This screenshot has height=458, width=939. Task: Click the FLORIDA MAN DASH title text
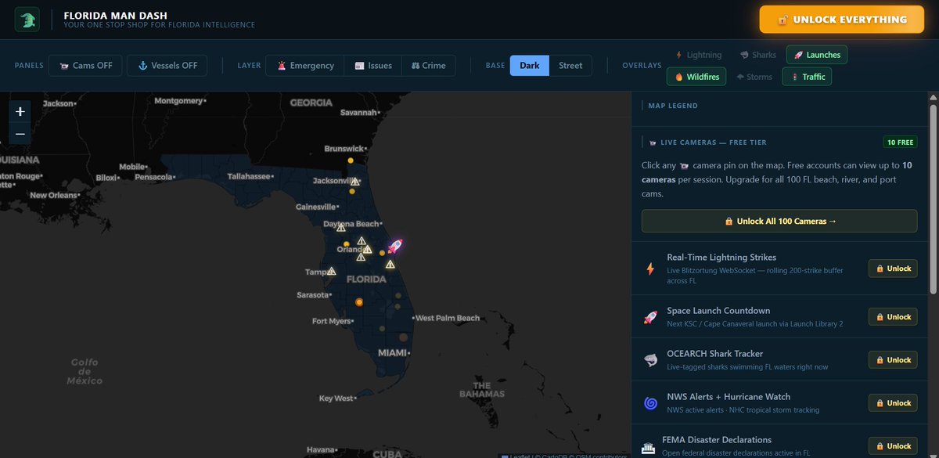click(x=115, y=15)
